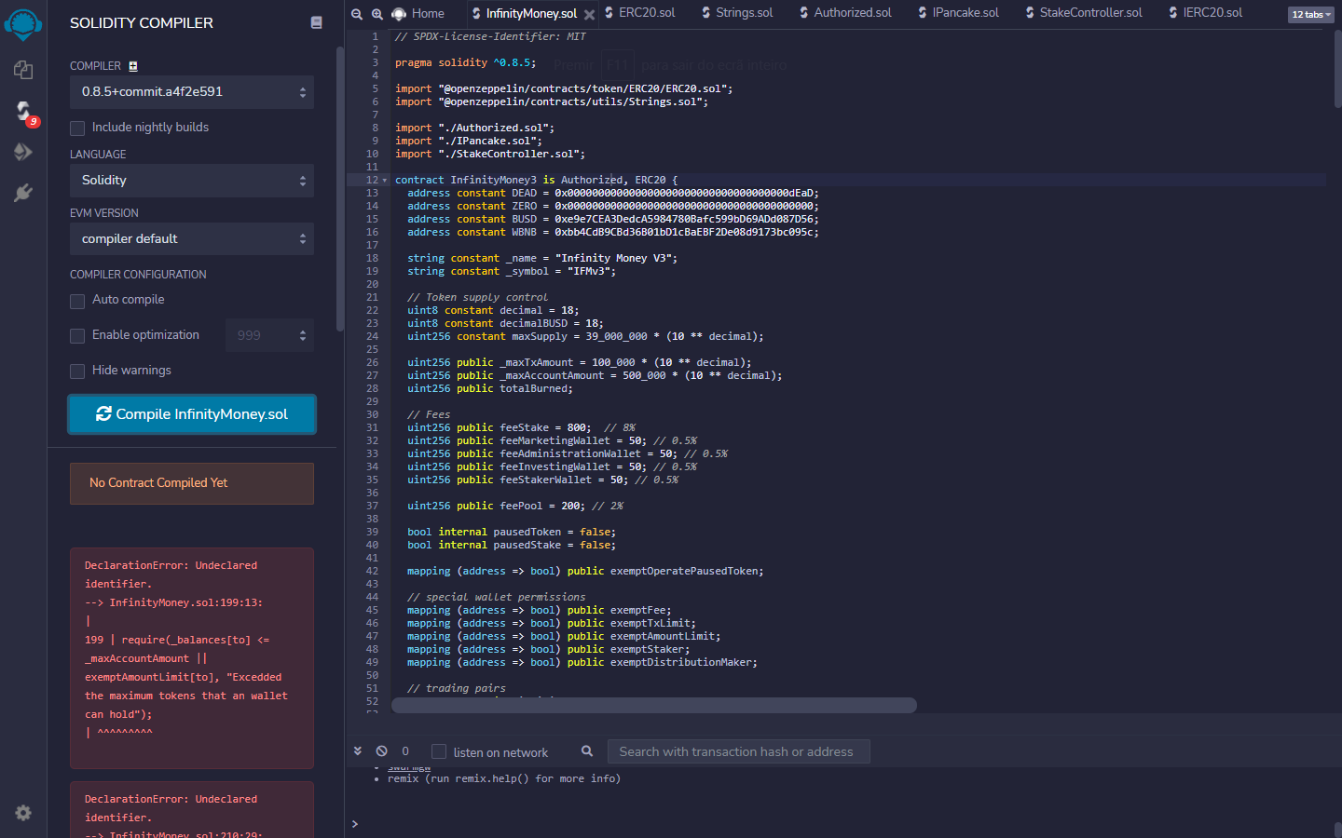Open the 12 tabs list button

click(1310, 14)
